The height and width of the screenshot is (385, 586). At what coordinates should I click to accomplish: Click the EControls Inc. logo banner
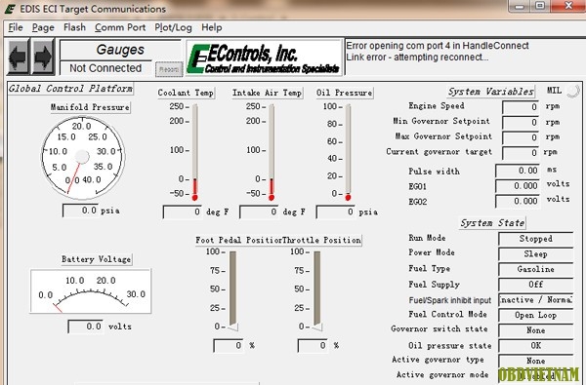tap(265, 58)
